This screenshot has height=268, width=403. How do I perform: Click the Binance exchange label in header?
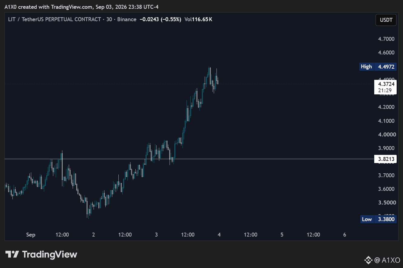[127, 19]
